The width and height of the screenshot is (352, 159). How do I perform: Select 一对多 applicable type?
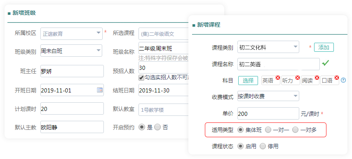pyautogui.click(x=295, y=130)
